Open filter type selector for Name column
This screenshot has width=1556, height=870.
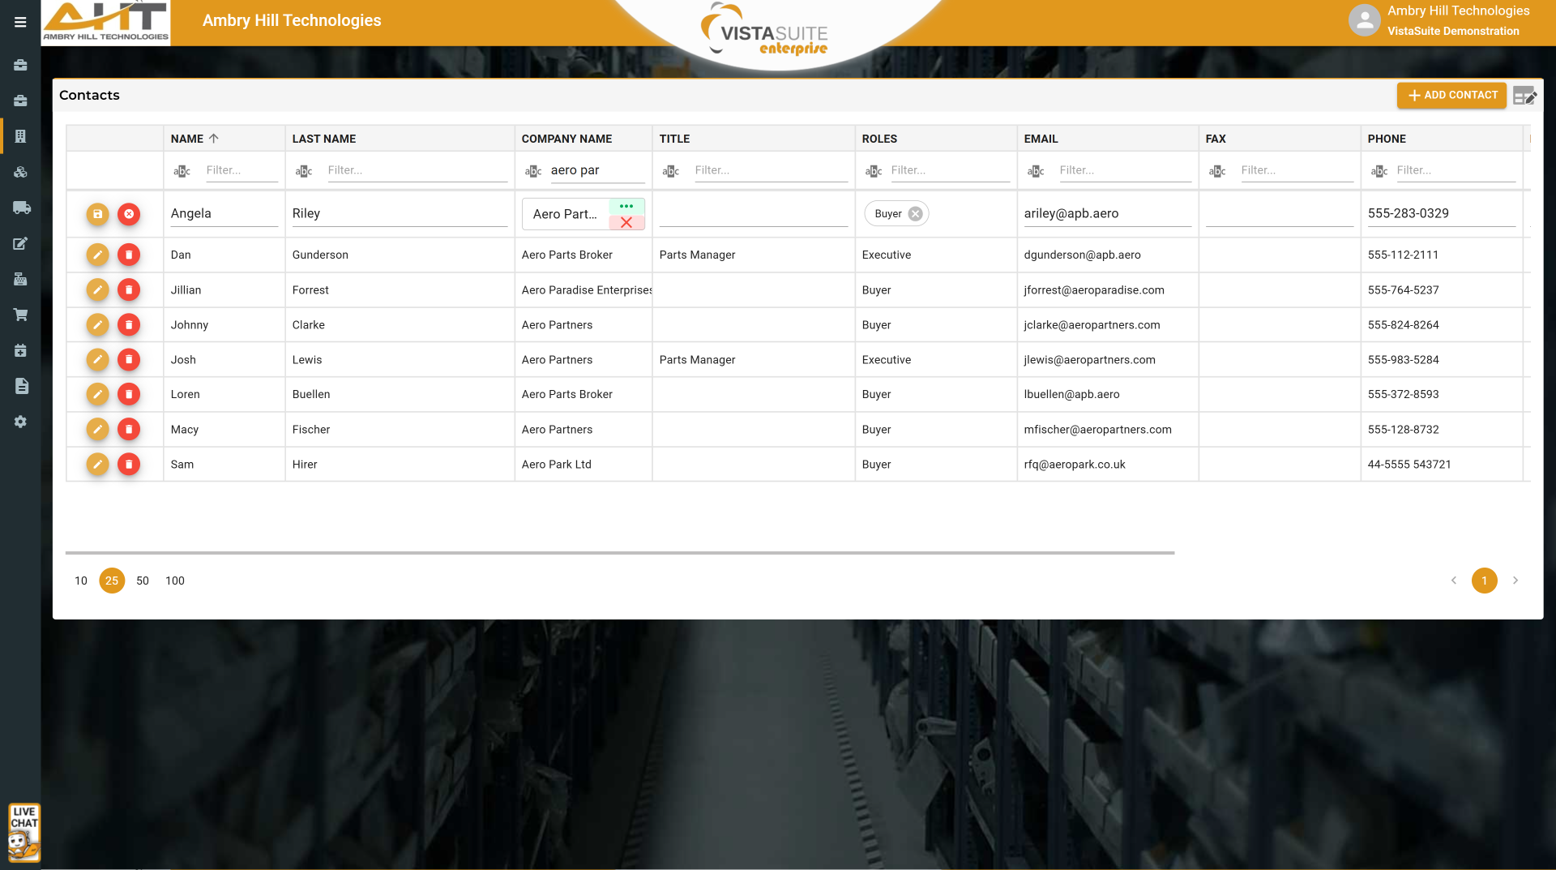(x=182, y=171)
